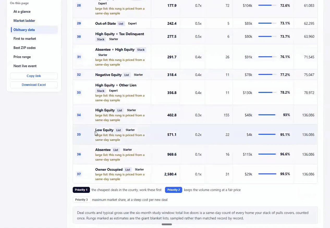This screenshot has width=330, height=228.
Task: Click 99.5% coverage bar for Owner Occupied
Action: coord(267,174)
